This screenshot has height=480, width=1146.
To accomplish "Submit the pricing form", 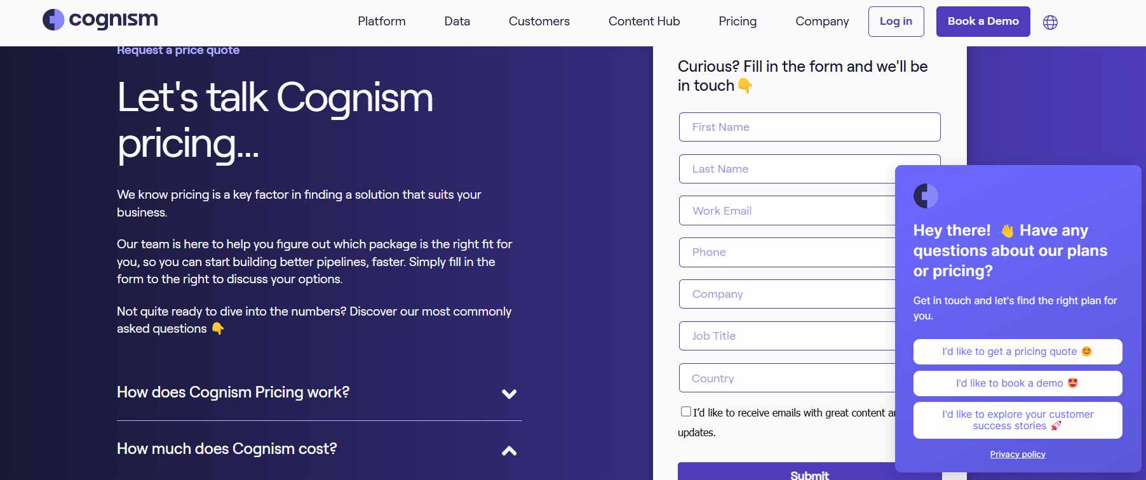I will [x=786, y=472].
